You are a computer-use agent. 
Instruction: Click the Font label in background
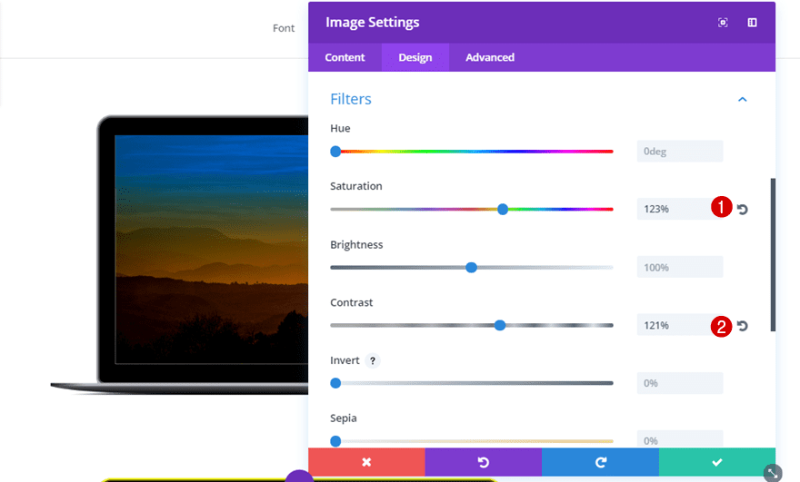(x=284, y=28)
